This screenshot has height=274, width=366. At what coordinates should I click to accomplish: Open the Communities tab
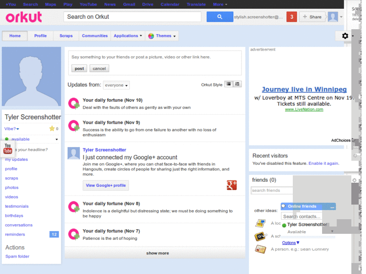click(x=95, y=36)
